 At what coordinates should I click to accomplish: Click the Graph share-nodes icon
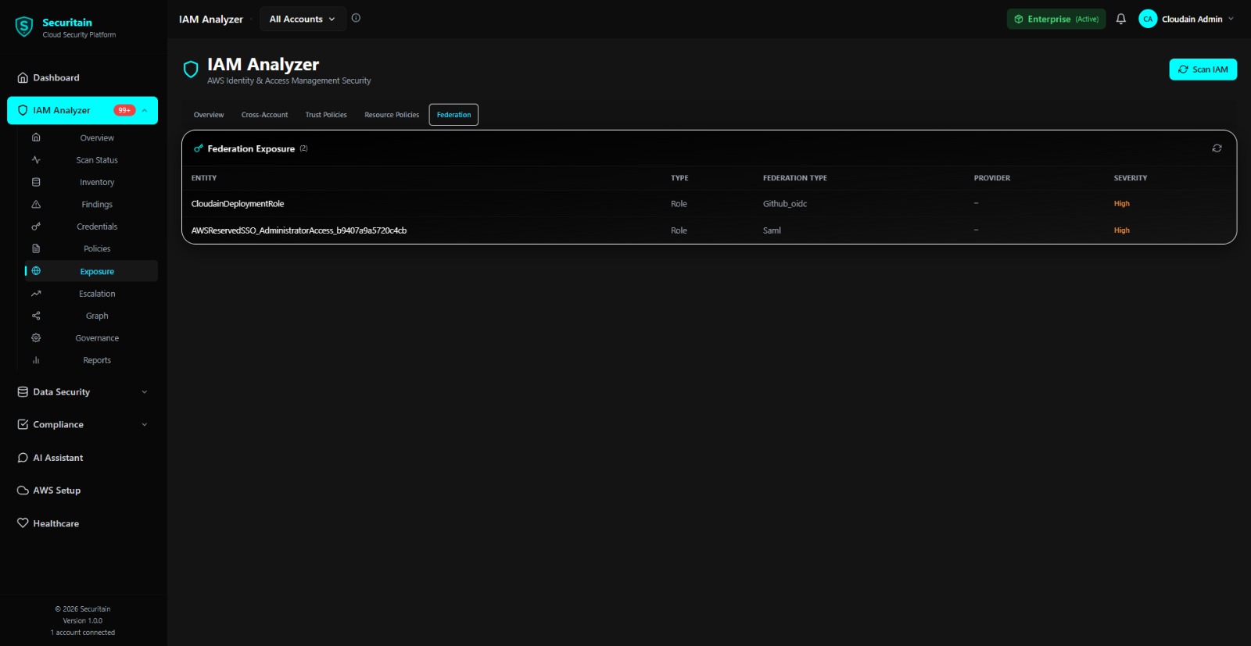tap(36, 316)
